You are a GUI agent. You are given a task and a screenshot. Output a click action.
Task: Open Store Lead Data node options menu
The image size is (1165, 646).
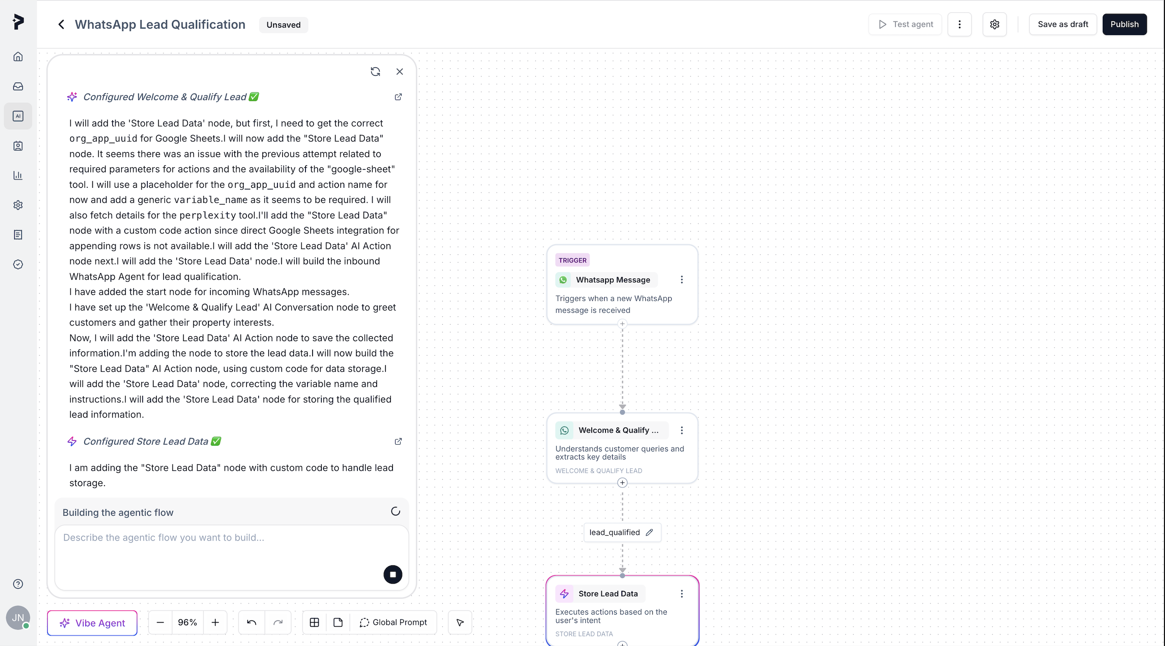pyautogui.click(x=682, y=594)
